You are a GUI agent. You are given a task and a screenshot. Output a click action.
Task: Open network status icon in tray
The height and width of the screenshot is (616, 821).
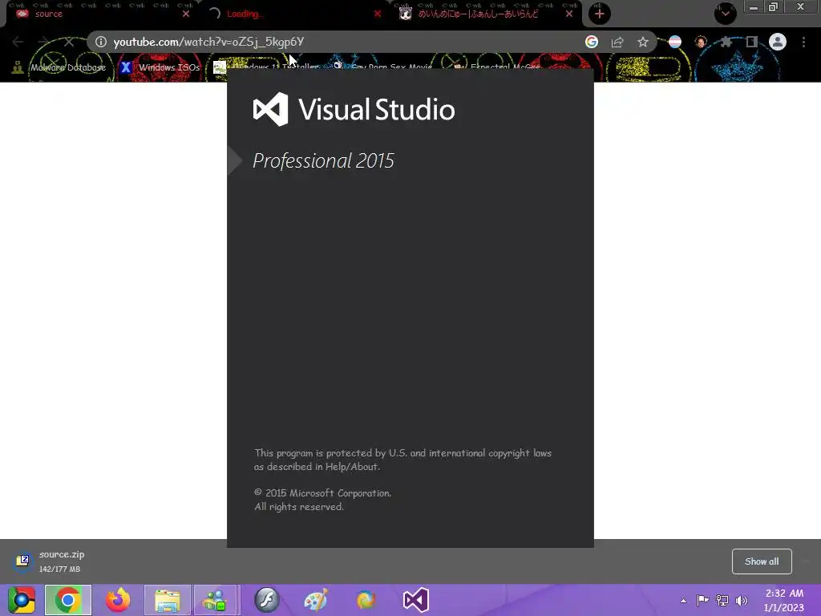[x=722, y=601]
